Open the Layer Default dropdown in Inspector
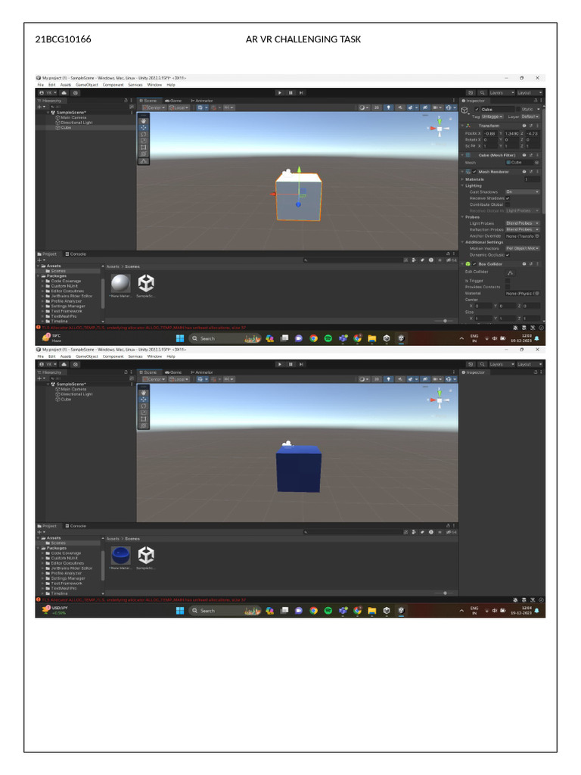The width and height of the screenshot is (581, 775). (x=530, y=117)
